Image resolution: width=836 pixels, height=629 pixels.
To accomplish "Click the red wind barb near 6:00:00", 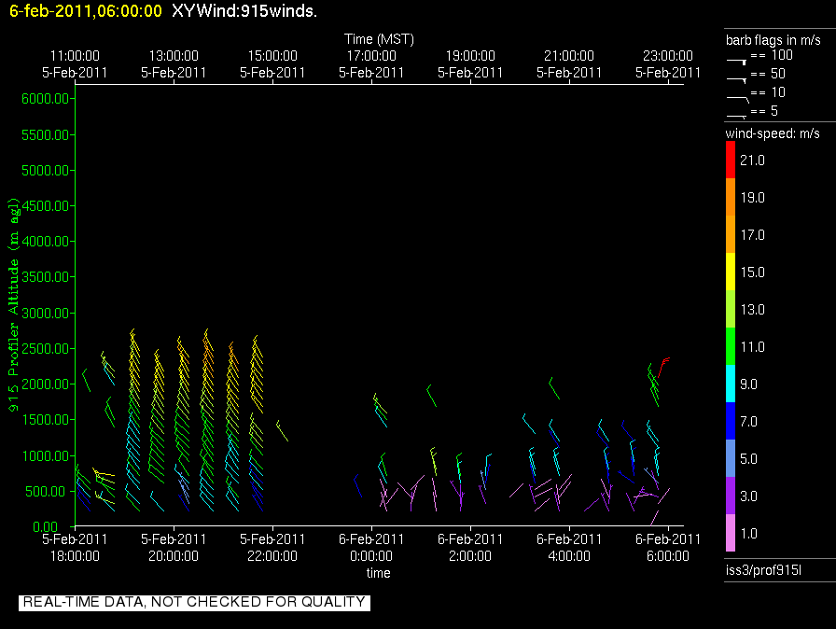I will (x=663, y=361).
